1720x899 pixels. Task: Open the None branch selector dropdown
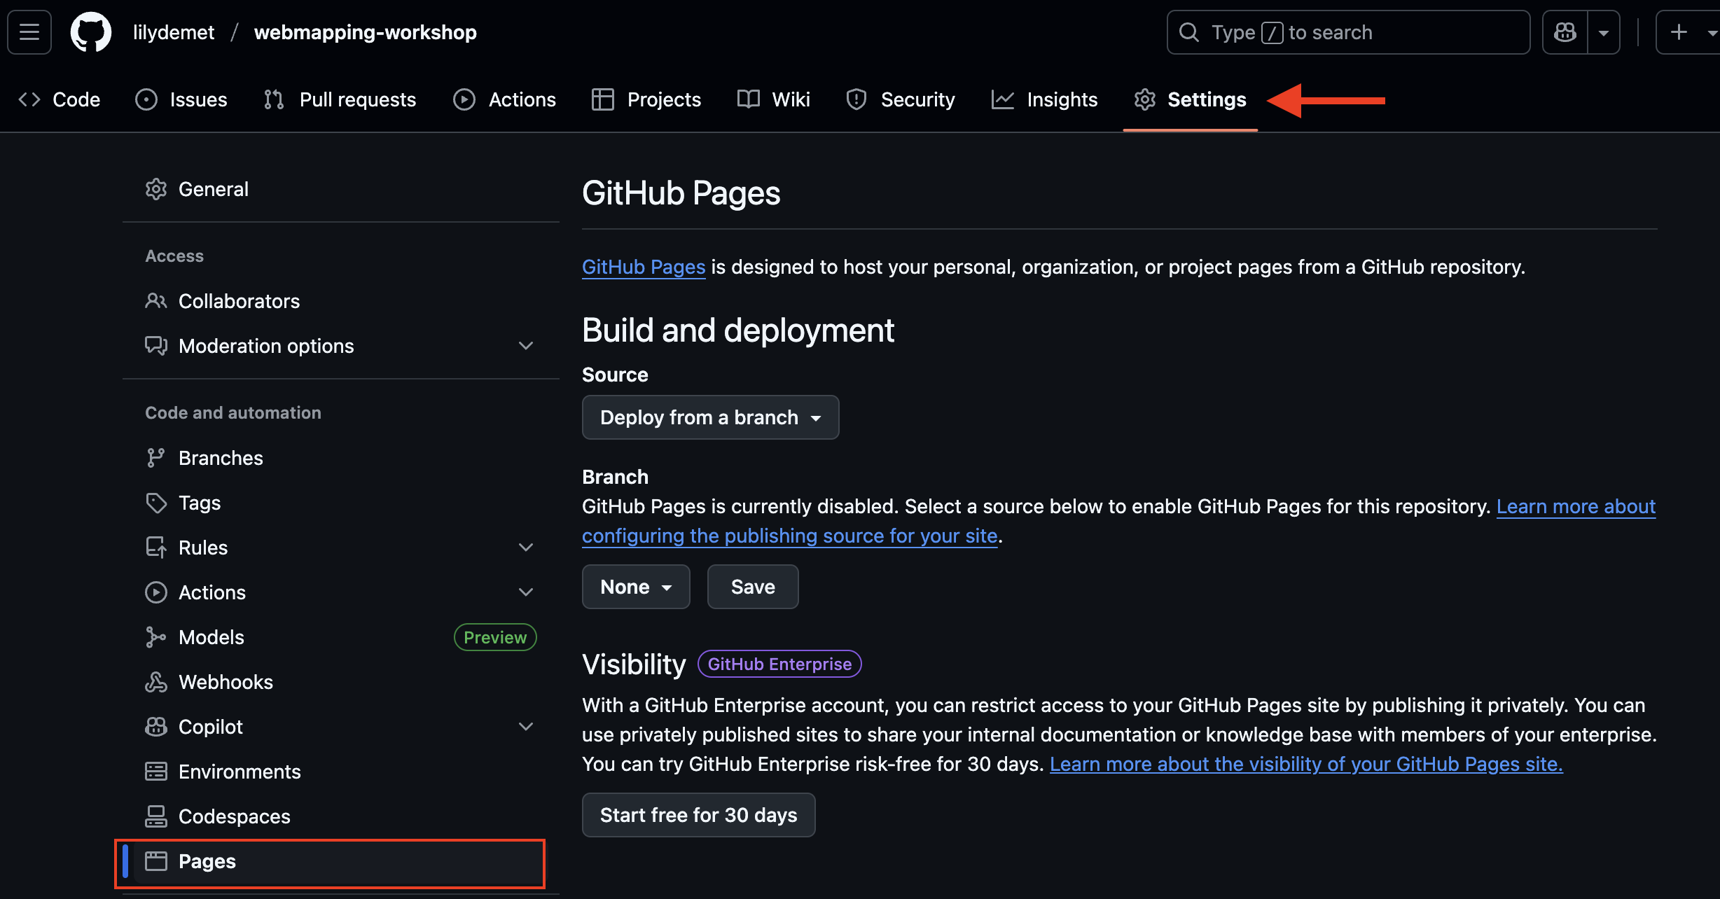(636, 587)
